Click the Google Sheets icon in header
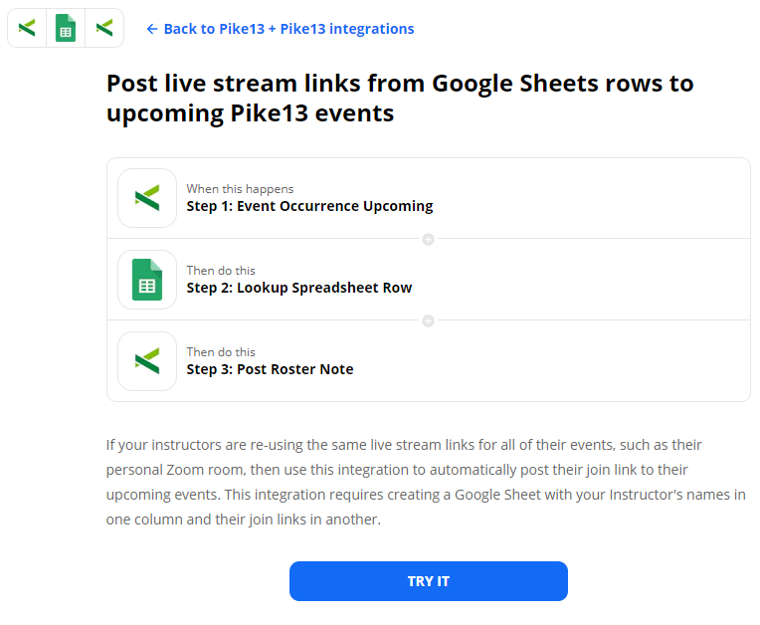The height and width of the screenshot is (625, 760). coord(66,28)
